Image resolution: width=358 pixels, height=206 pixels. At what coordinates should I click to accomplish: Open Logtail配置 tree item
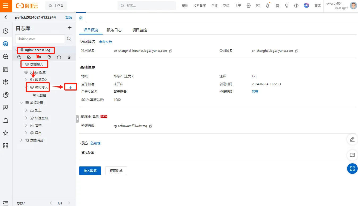pos(37,72)
